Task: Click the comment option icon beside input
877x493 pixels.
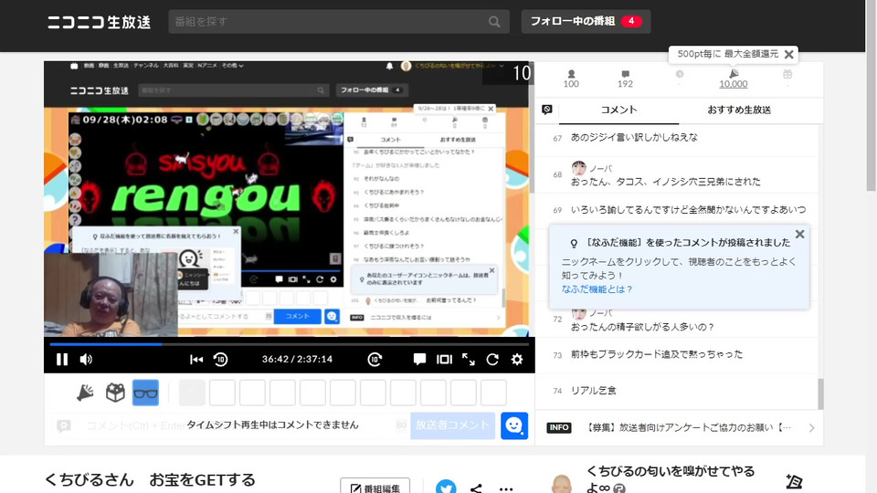Action: pyautogui.click(x=64, y=426)
